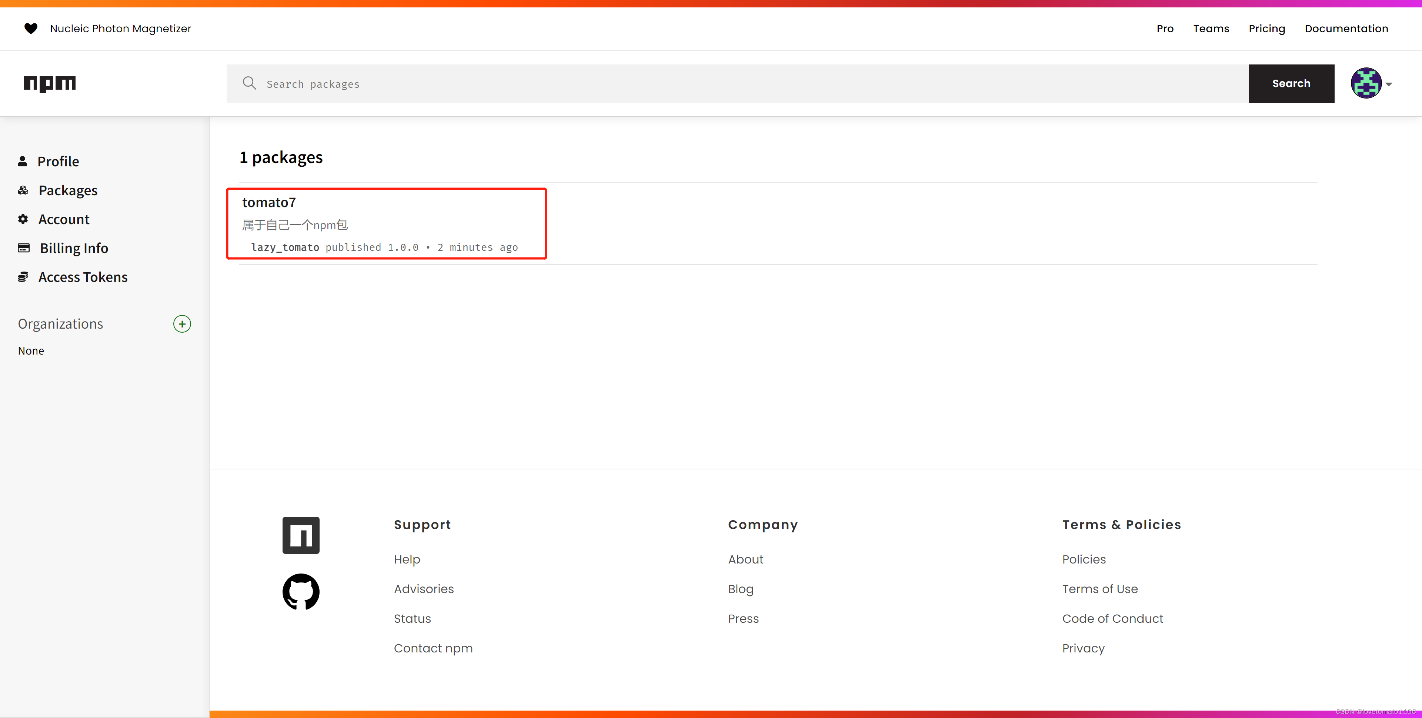The image size is (1422, 718).
Task: Go to Account settings in sidebar
Action: [x=64, y=219]
